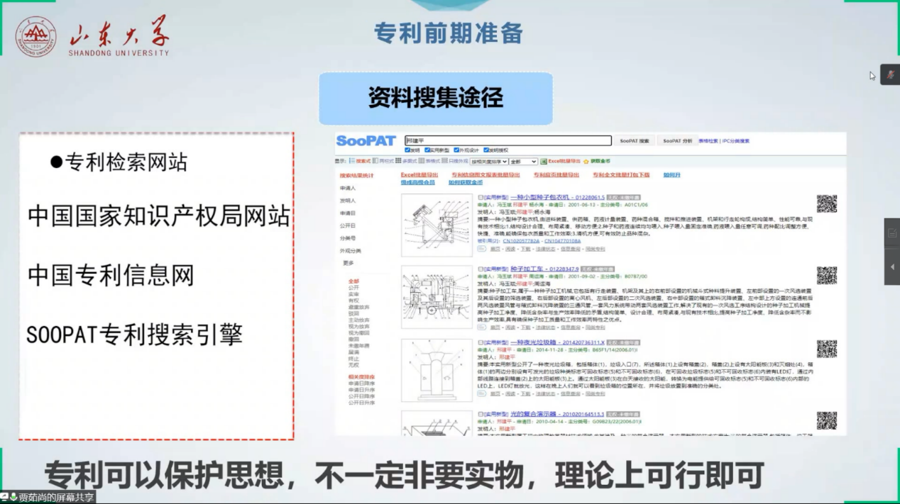Expand 申请日 in search statistics
This screenshot has width=900, height=504.
[348, 213]
